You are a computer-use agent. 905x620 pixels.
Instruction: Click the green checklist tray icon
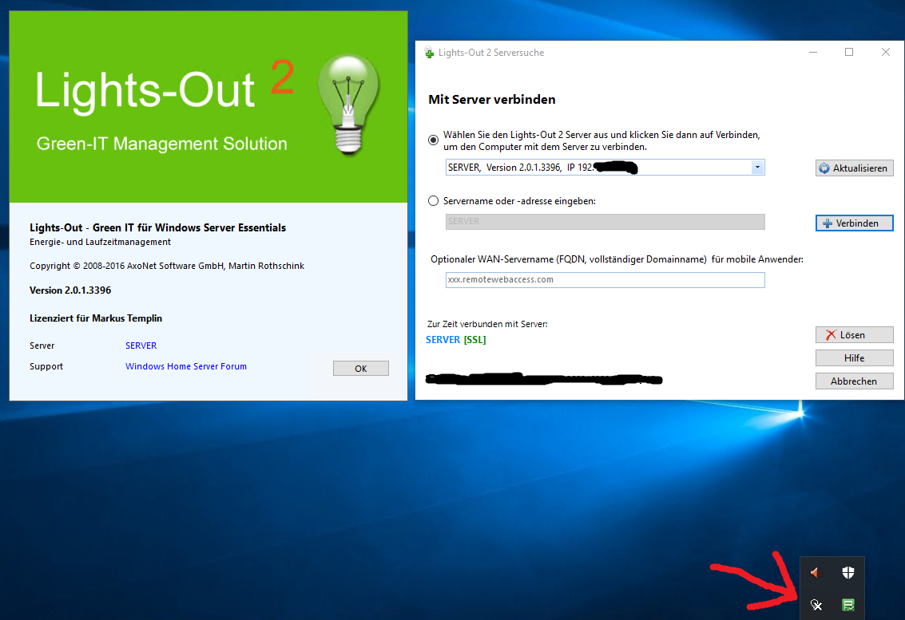848,605
